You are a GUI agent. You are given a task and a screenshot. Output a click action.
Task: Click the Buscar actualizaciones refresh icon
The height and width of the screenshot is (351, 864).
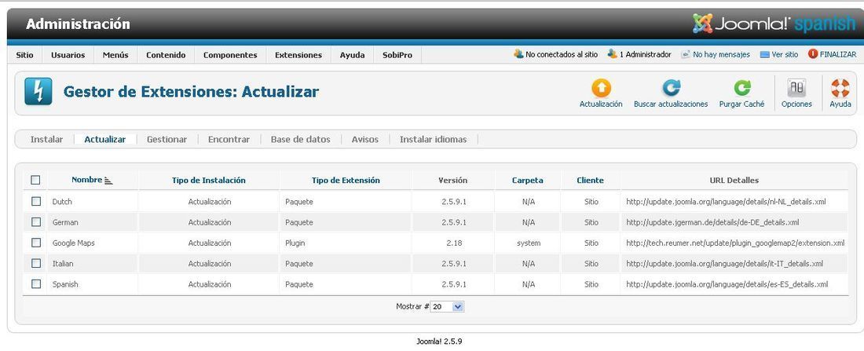point(671,88)
